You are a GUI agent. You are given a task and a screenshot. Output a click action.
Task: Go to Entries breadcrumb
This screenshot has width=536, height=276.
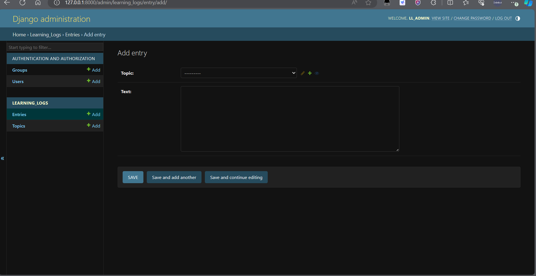click(72, 35)
